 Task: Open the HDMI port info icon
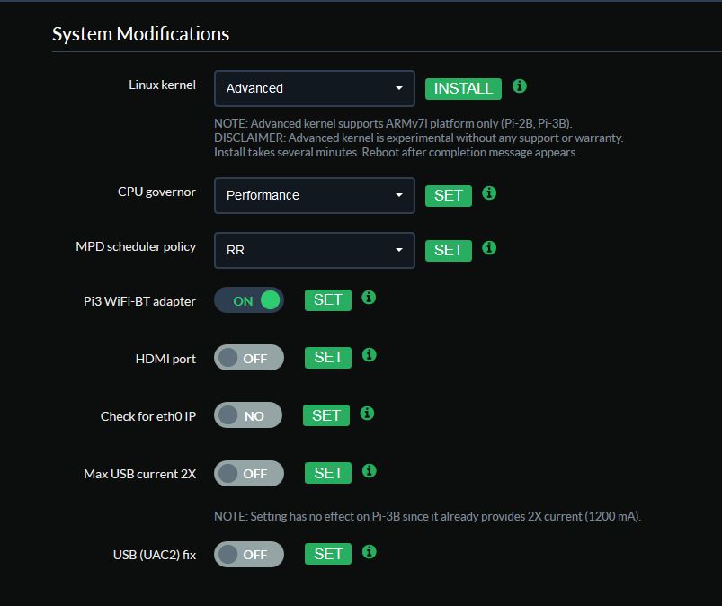[370, 355]
